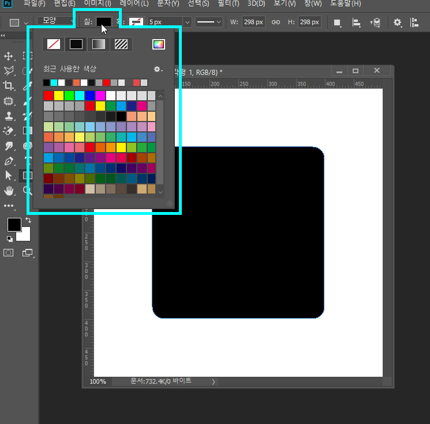Image resolution: width=430 pixels, height=424 pixels.
Task: Click the foreground color swatch in toolbar
Action: coord(14,225)
